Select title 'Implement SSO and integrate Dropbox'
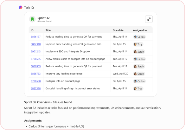Image resolution: width=185 pixels, height=130 pixels. click(68, 51)
